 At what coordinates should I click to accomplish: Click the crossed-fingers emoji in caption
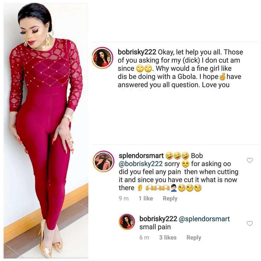pyautogui.click(x=223, y=76)
